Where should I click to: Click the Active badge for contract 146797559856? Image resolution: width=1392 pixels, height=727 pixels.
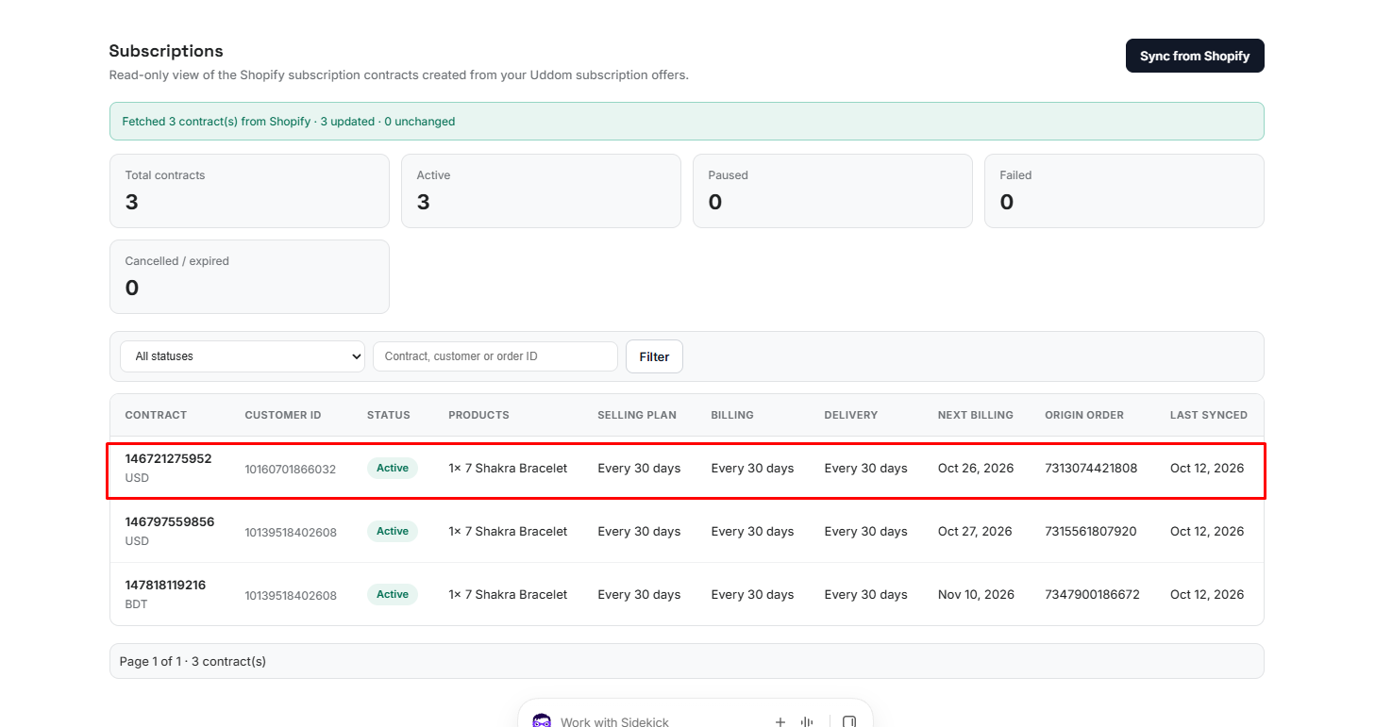coord(393,532)
